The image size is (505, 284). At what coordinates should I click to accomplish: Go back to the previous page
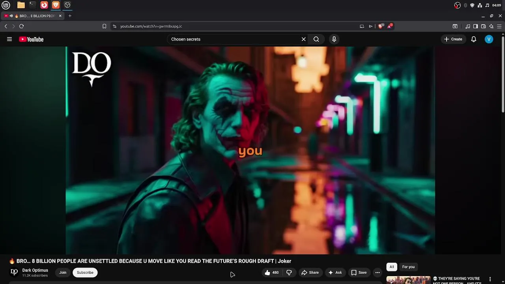pos(6,26)
